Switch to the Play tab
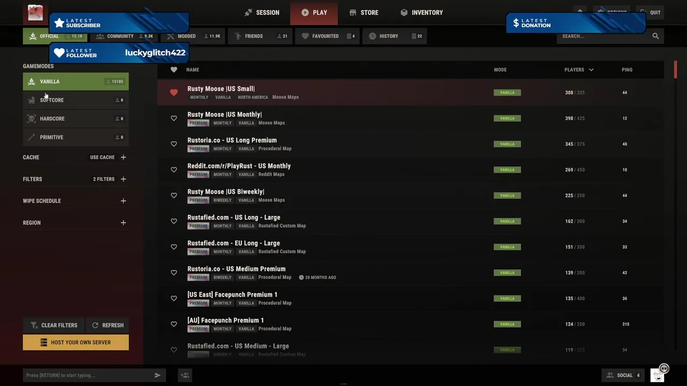The height and width of the screenshot is (386, 687). 314,12
